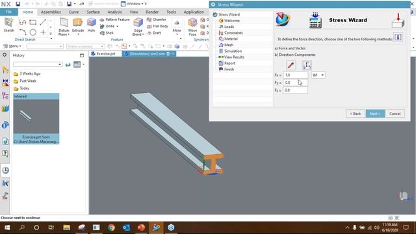Select the Arc sketch tool

point(23,32)
